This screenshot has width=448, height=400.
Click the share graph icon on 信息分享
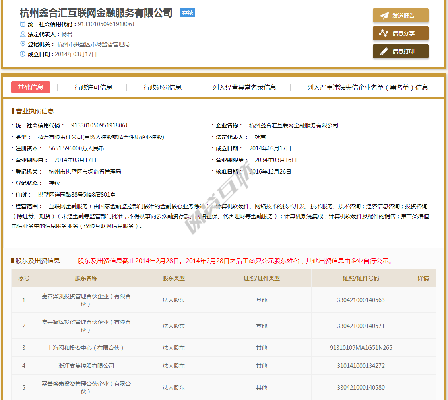[x=384, y=33]
